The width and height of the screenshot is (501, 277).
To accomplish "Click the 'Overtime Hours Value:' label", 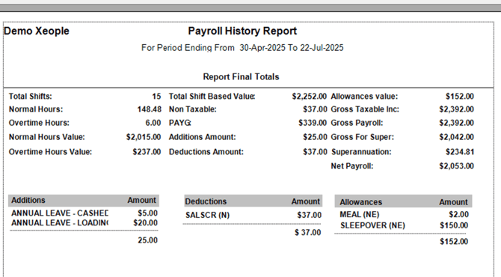I will [50, 152].
